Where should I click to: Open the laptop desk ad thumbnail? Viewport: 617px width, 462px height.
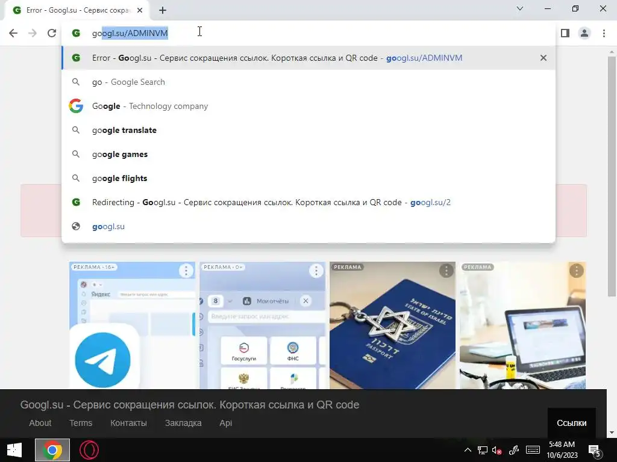522,325
